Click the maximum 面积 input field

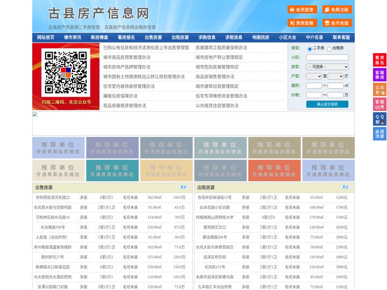point(335,85)
